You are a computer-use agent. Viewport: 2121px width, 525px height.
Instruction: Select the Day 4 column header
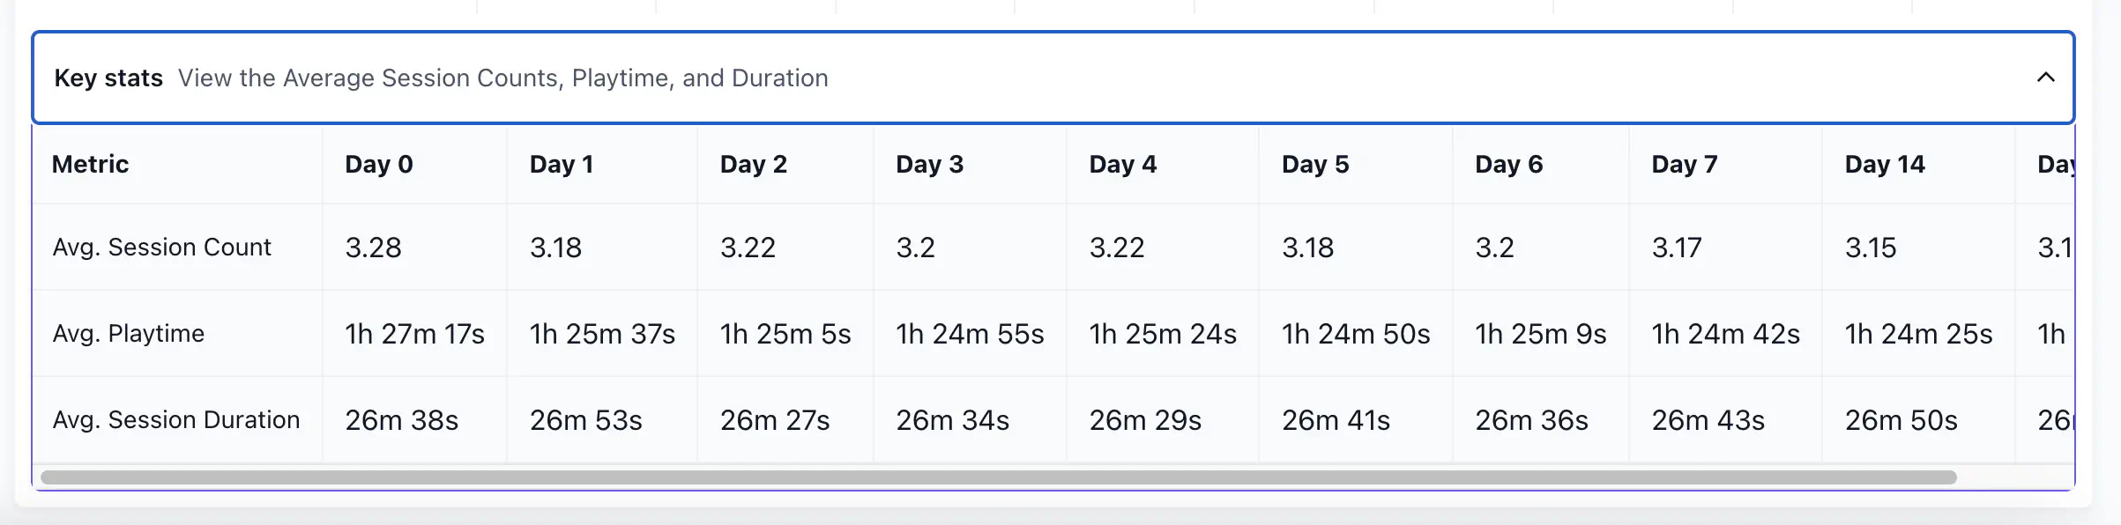(x=1122, y=164)
